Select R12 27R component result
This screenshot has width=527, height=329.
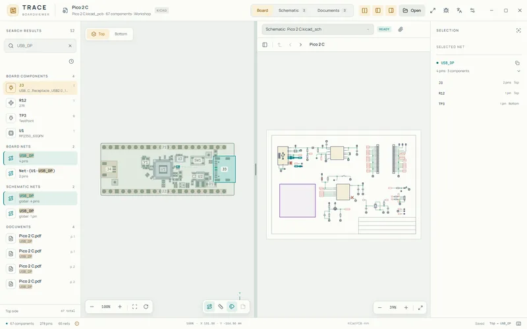40,103
